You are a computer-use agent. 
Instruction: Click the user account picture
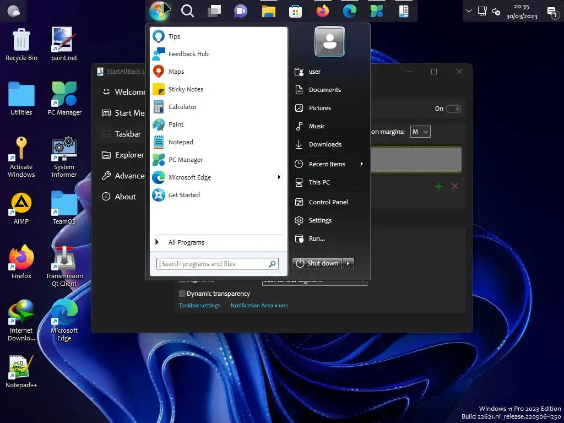[330, 42]
